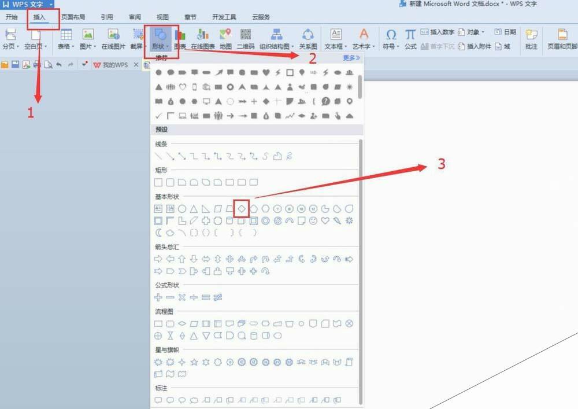Open the 符号 symbol dropdown
Image resolution: width=578 pixels, height=409 pixels.
pyautogui.click(x=391, y=39)
